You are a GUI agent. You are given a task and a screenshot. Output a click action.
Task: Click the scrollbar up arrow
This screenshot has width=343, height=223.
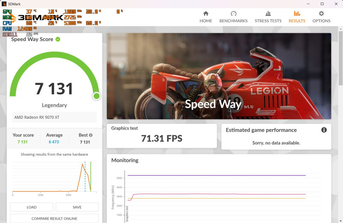[x=340, y=29]
